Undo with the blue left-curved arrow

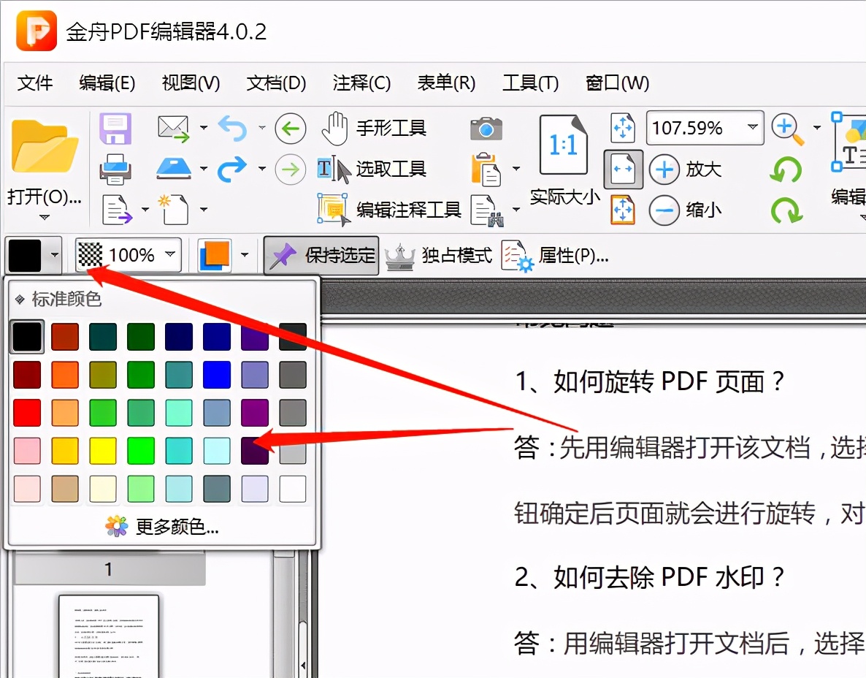tap(232, 129)
